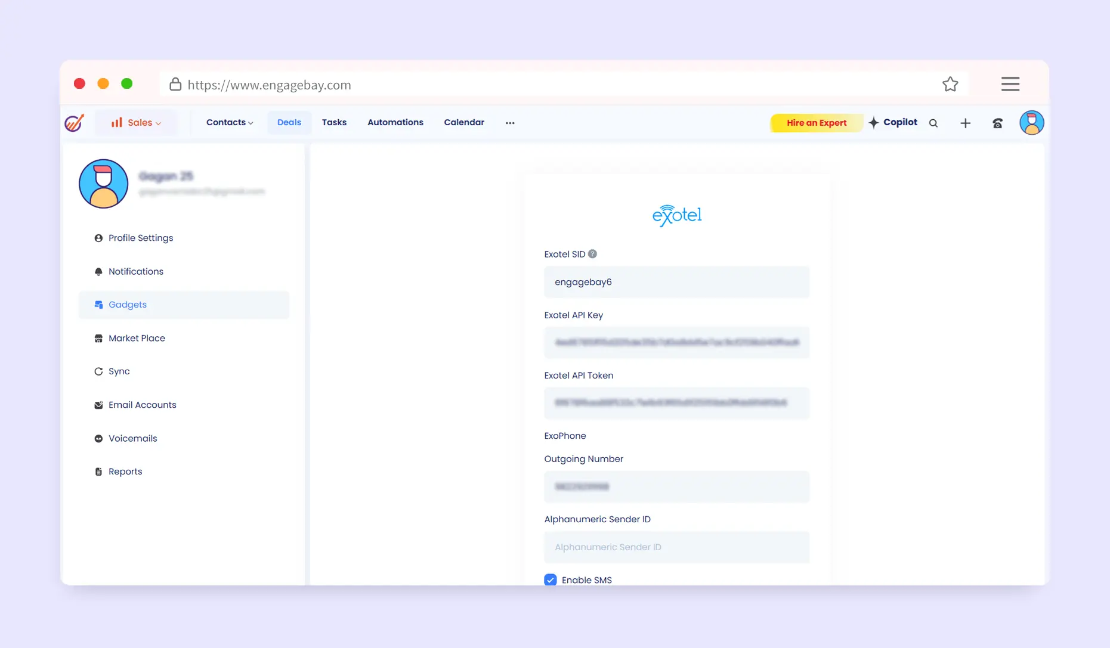1110x648 pixels.
Task: Open the more options ellipsis menu
Action: 510,123
